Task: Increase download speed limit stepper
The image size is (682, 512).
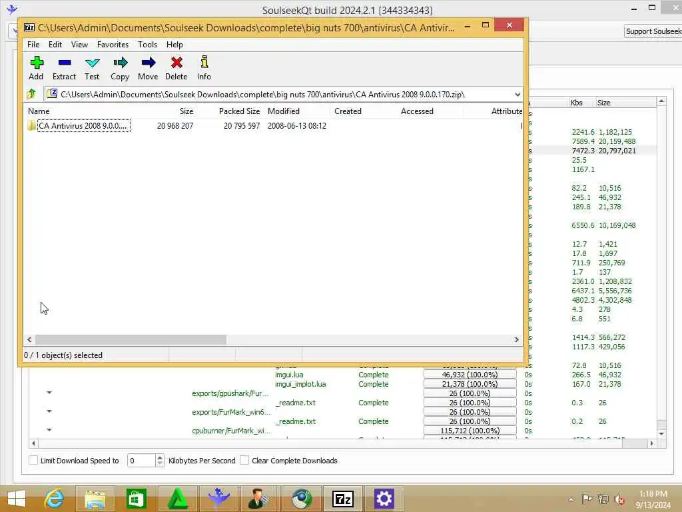Action: [x=160, y=457]
